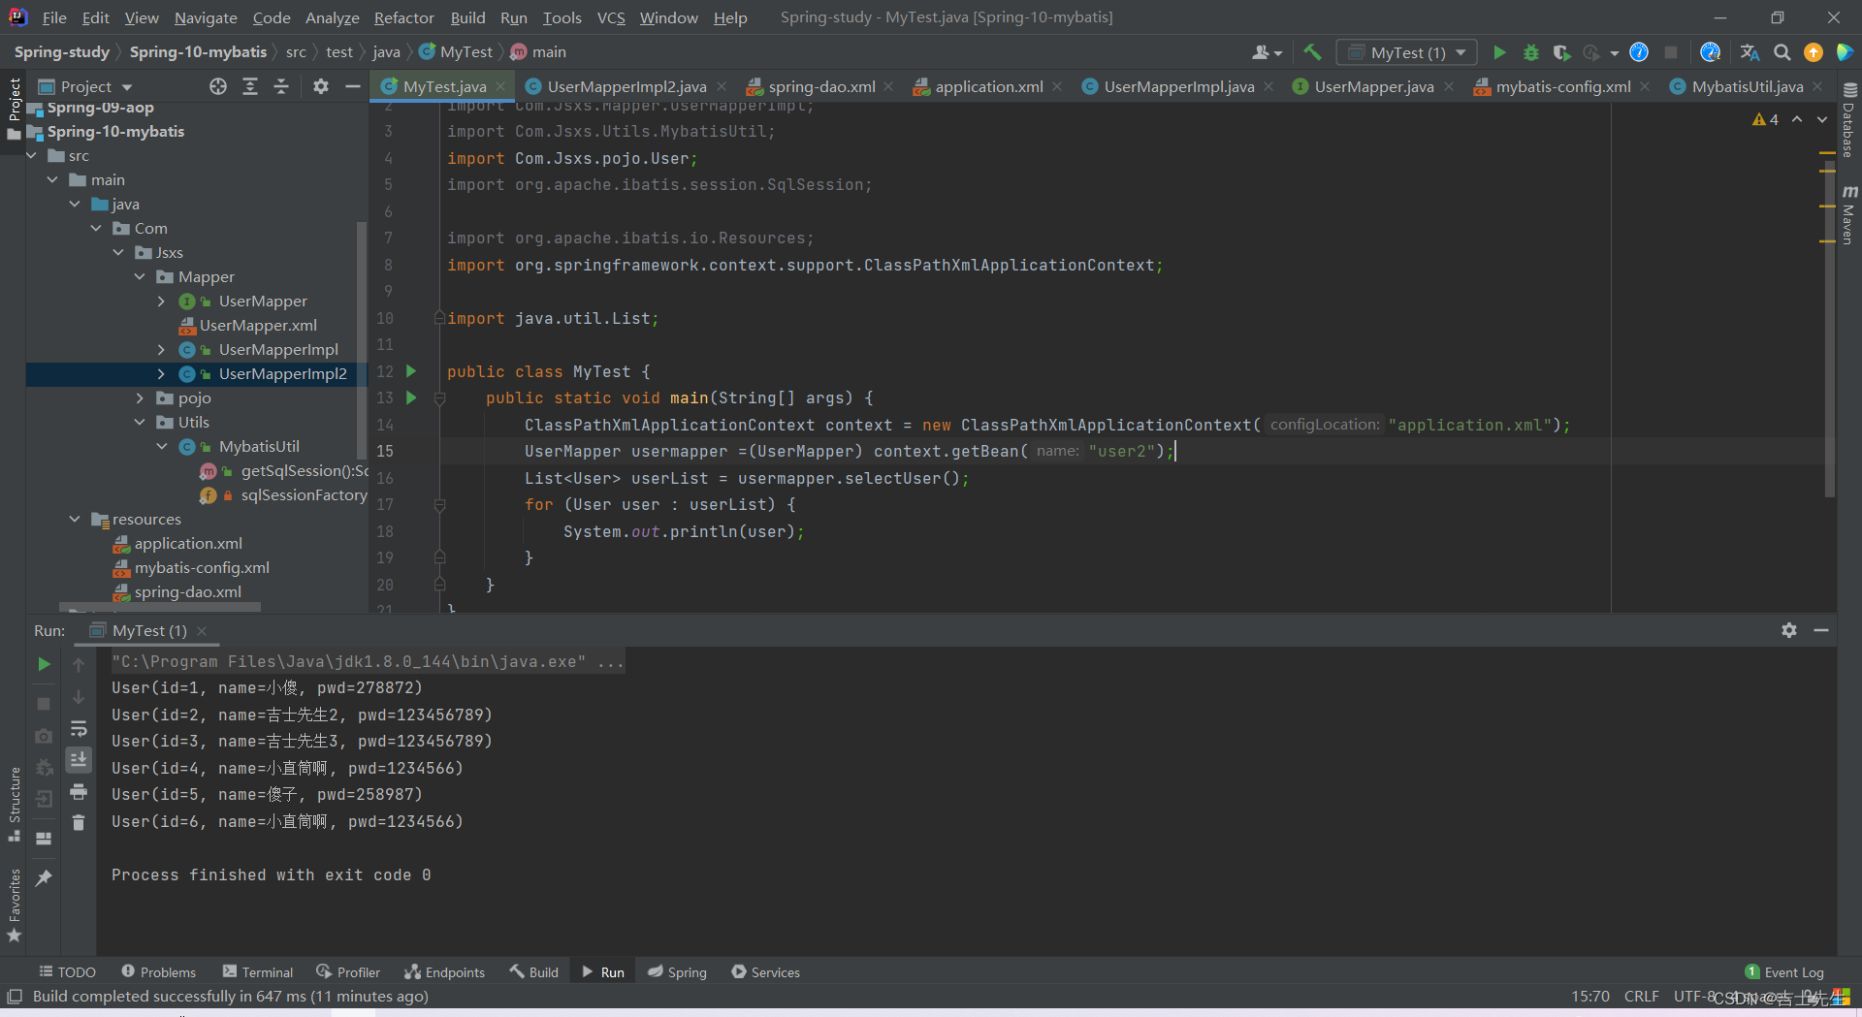The width and height of the screenshot is (1862, 1017).
Task: Open warnings indicator showing 4
Action: click(x=1766, y=119)
